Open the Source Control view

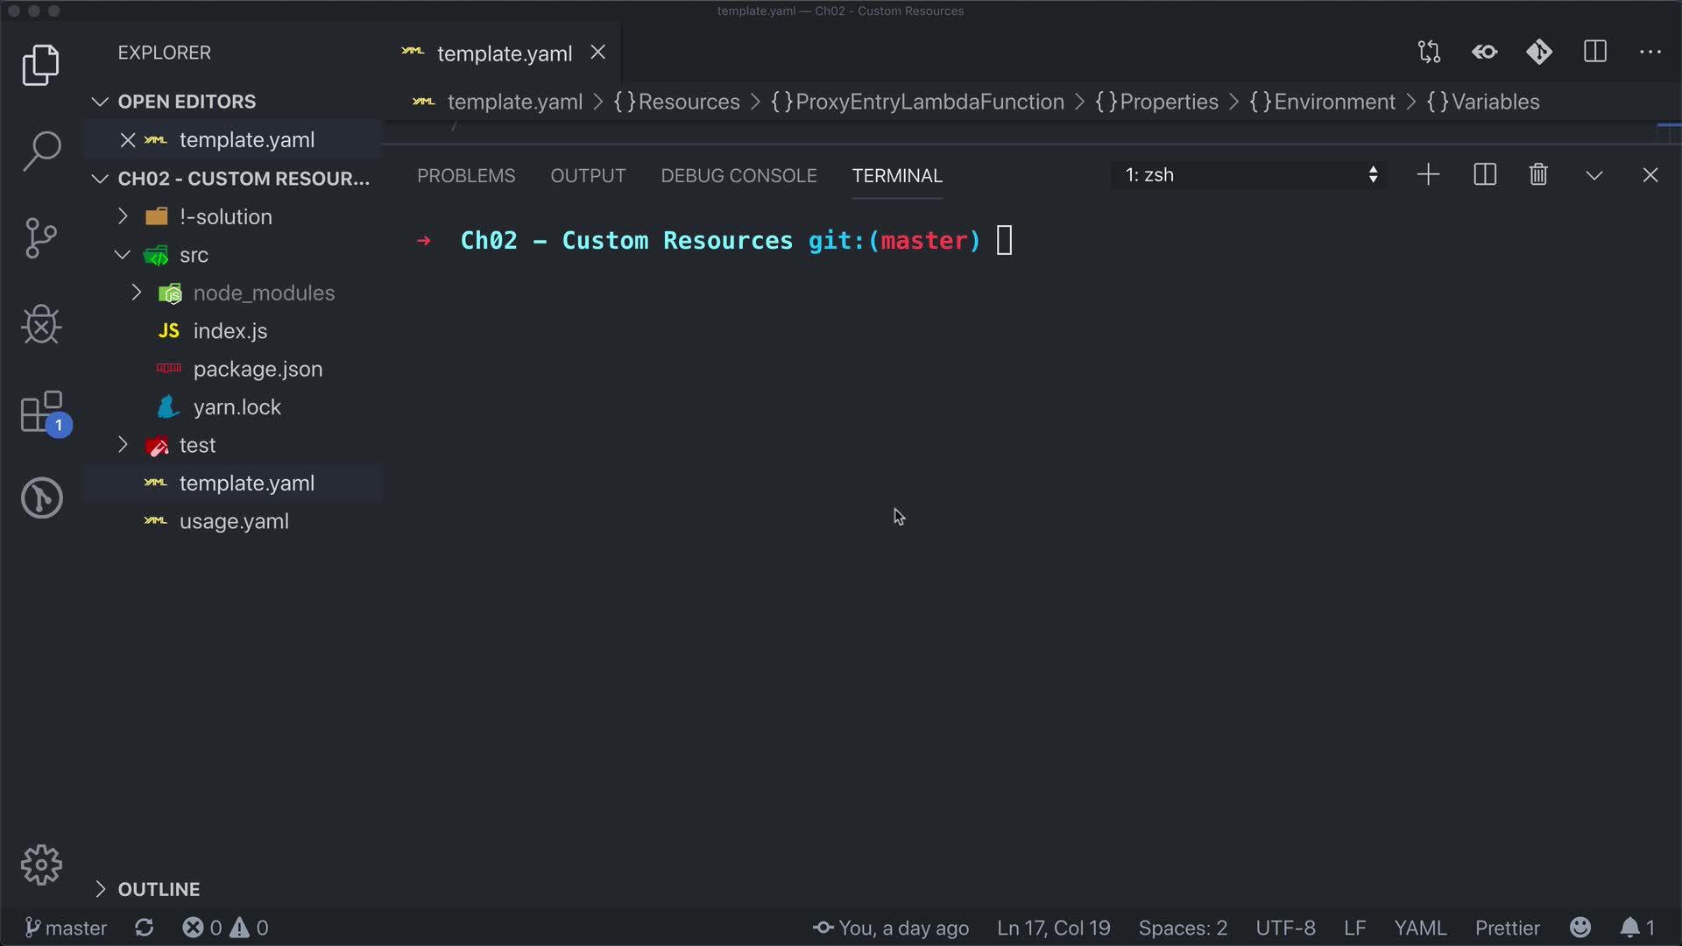click(x=41, y=237)
